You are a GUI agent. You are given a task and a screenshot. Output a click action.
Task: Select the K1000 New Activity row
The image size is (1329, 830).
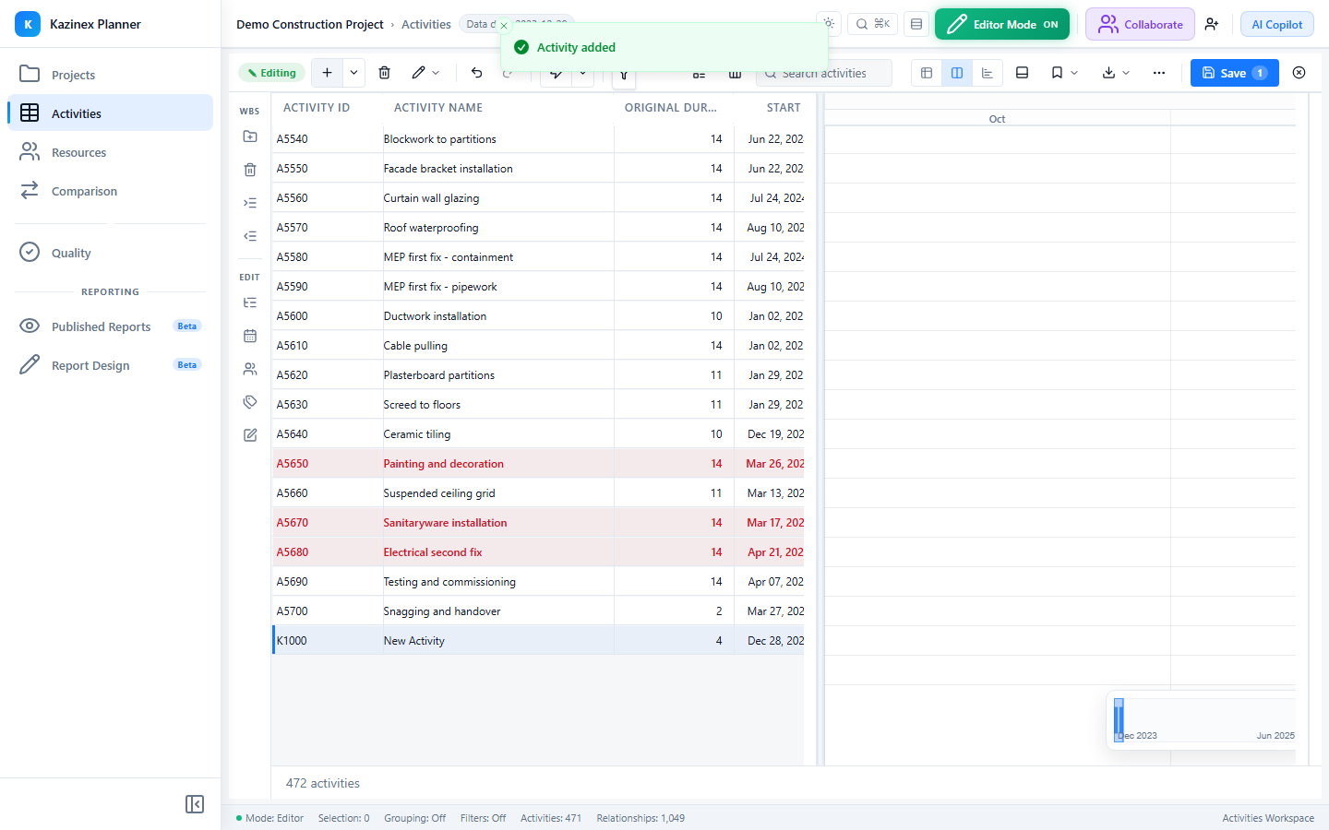[x=538, y=640]
